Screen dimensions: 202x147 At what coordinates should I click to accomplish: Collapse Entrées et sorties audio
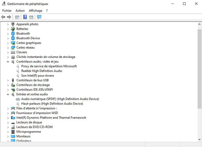(8, 94)
